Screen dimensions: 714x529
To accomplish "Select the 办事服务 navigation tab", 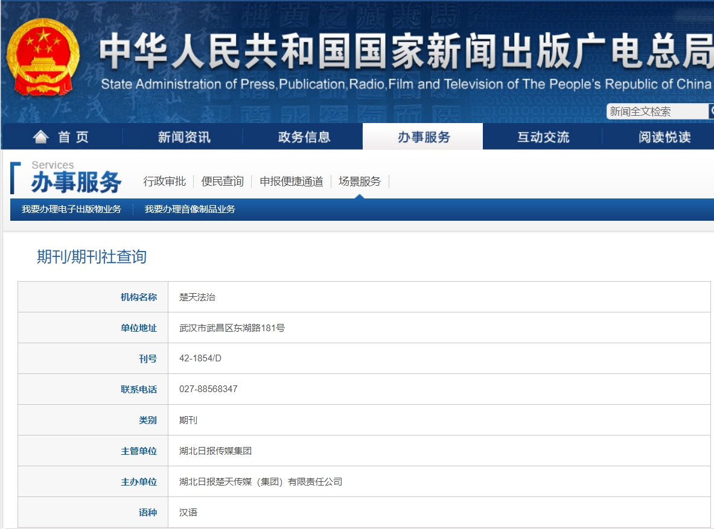I will pos(424,137).
